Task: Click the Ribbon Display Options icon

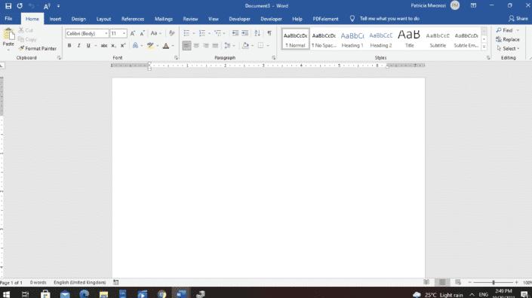Action: [473, 5]
